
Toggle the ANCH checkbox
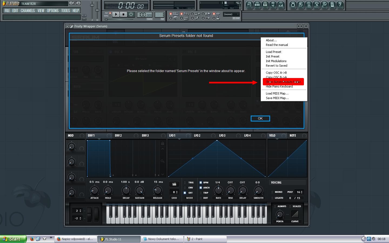click(x=201, y=188)
